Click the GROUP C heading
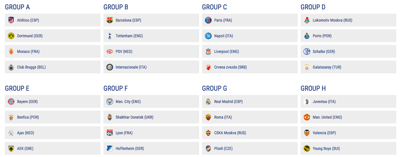 click(215, 7)
